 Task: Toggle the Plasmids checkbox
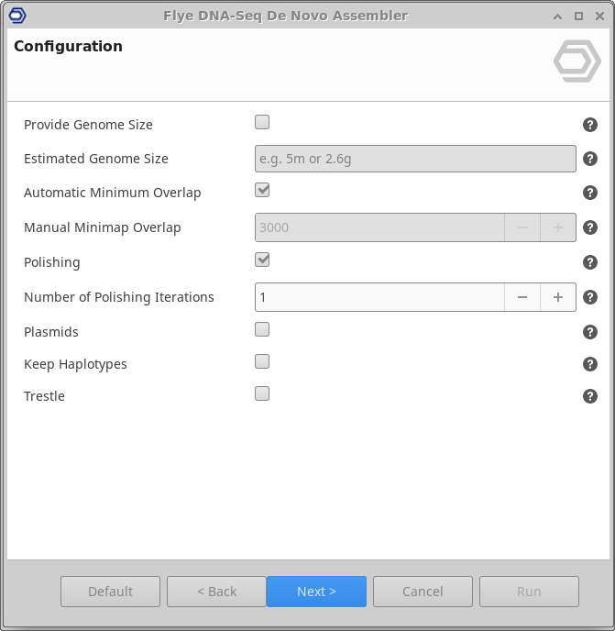click(x=262, y=329)
